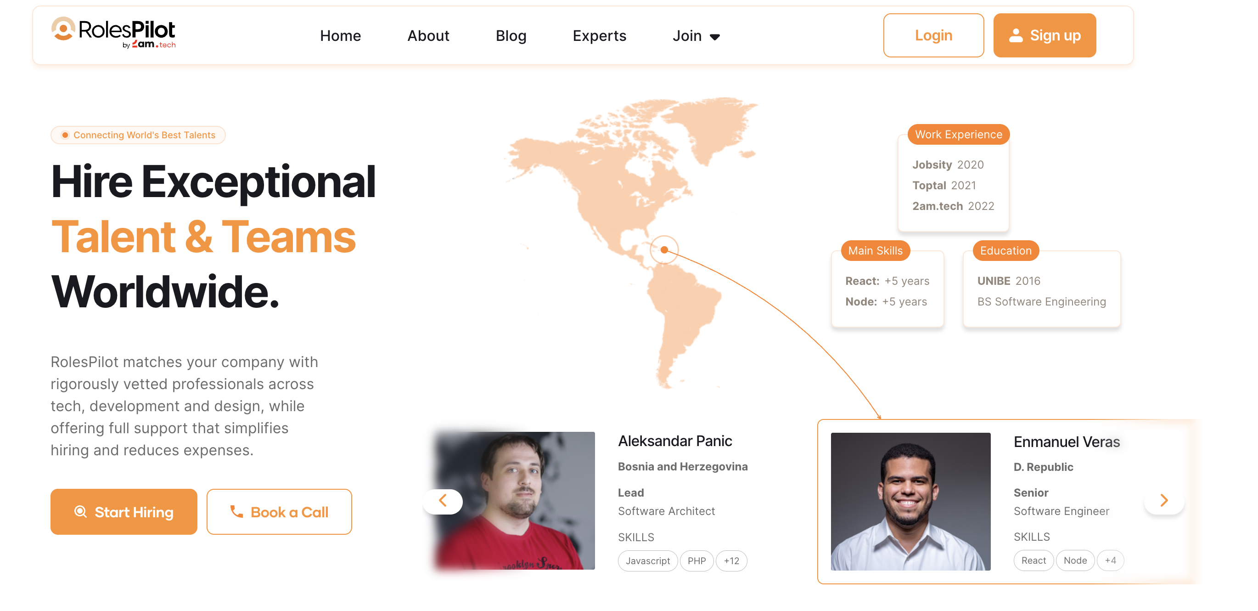Advance carousel with right chevron arrow

pos(1164,500)
